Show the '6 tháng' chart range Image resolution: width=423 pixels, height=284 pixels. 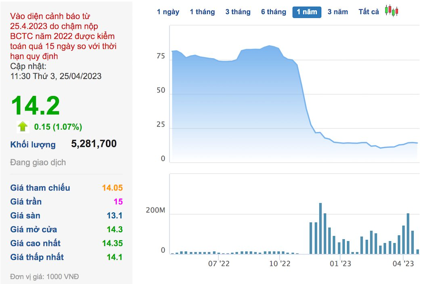pos(274,12)
